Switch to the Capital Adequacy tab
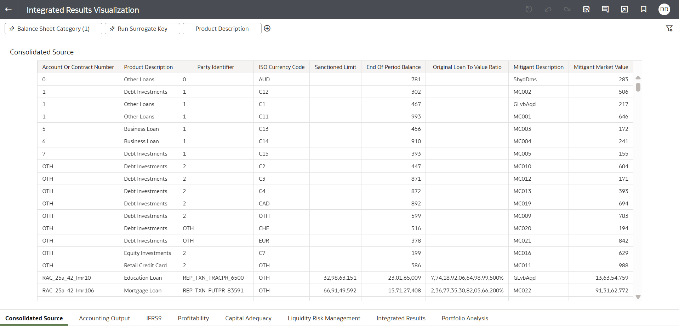Screen dimensions: 679x326 point(248,318)
